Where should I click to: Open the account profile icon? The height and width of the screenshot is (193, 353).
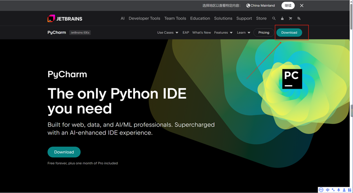(x=282, y=18)
